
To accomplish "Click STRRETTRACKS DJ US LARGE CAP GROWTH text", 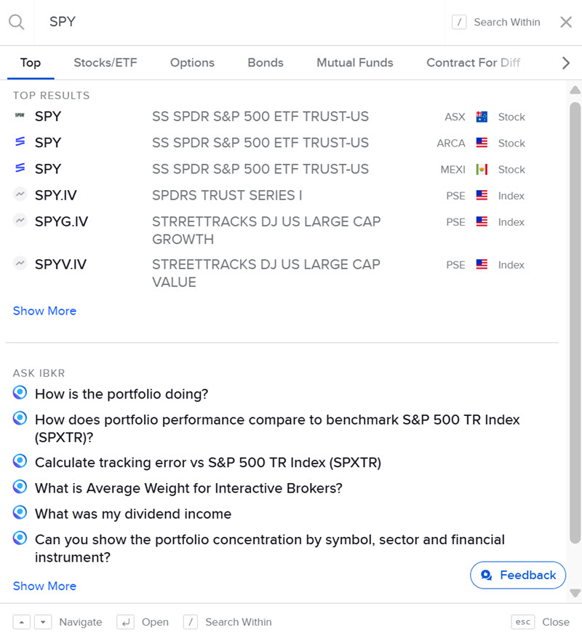I will point(266,230).
